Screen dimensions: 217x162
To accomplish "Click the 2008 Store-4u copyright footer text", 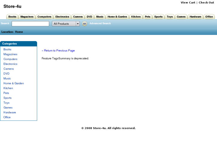I will [109, 128].
